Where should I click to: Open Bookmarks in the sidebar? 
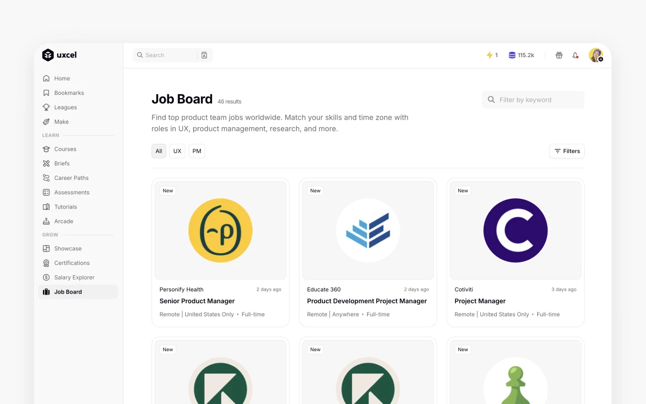[78, 93]
